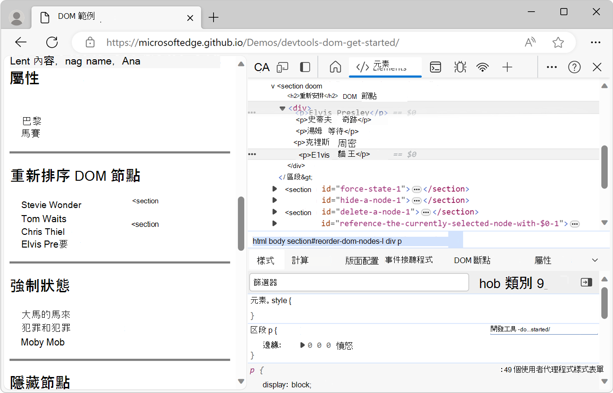Switch to the 版面配置 layout tab
Viewport: 613px width, 393px height.
[362, 260]
